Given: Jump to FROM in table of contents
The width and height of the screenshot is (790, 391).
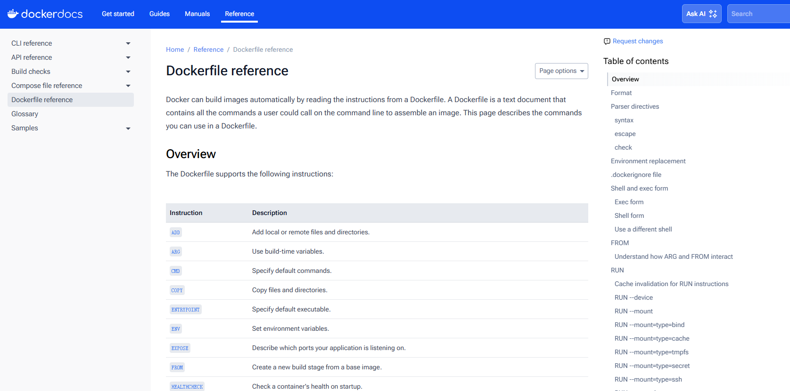Looking at the screenshot, I should 620,243.
